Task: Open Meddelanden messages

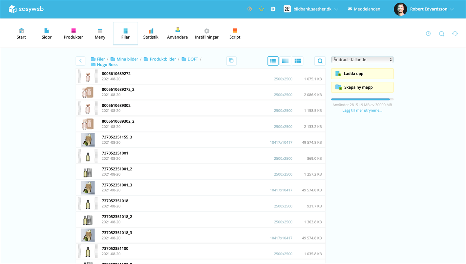Action: (x=364, y=9)
